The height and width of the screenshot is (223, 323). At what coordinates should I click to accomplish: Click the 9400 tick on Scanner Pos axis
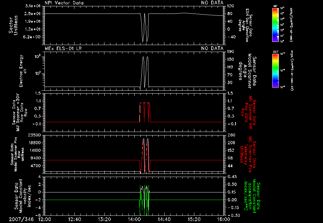tap(36, 158)
